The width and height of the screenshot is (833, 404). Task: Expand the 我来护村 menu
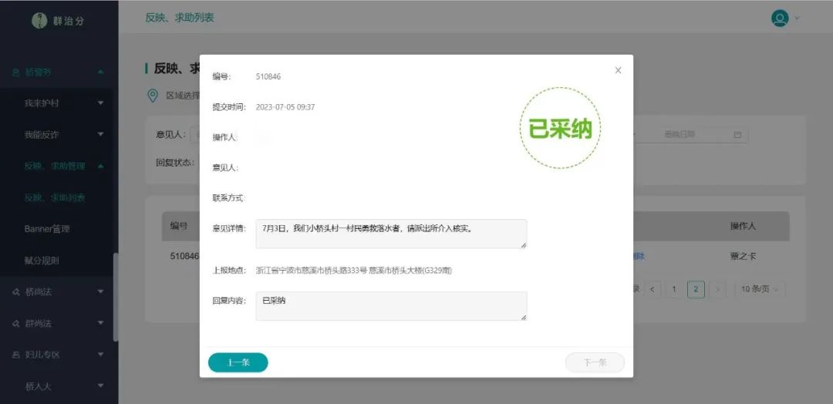(x=101, y=103)
